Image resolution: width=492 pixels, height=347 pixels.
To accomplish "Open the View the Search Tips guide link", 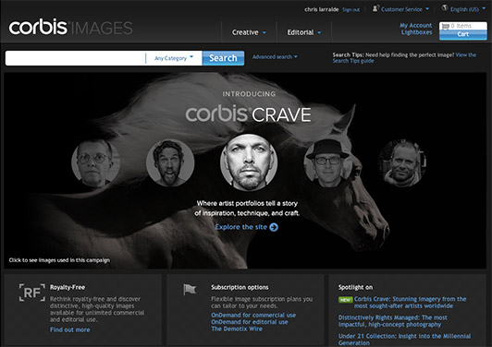I will 404,57.
